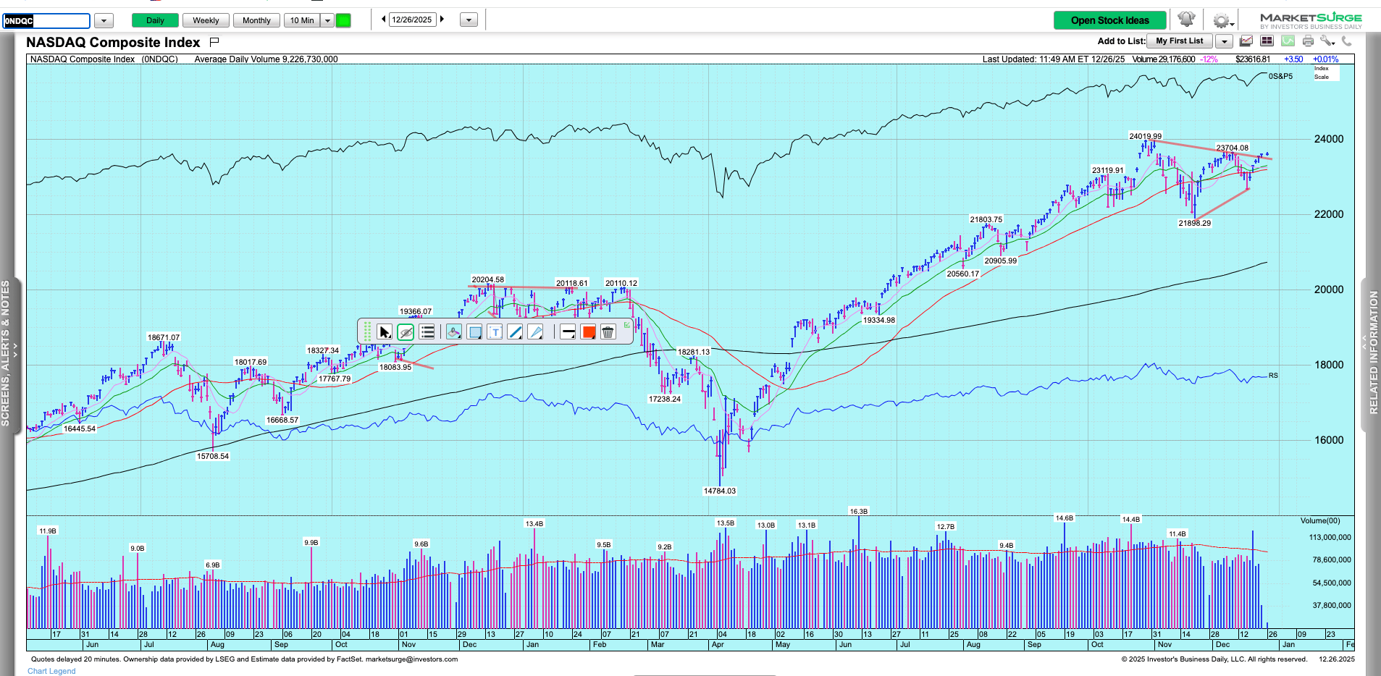Click the Last Updated timestamp text
1381x676 pixels.
pos(1054,59)
